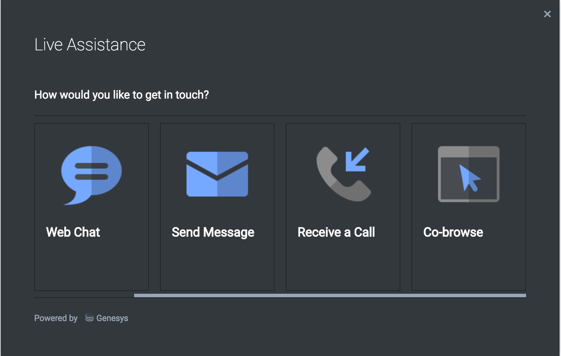Click the 'Powered by' footer text

coord(56,318)
